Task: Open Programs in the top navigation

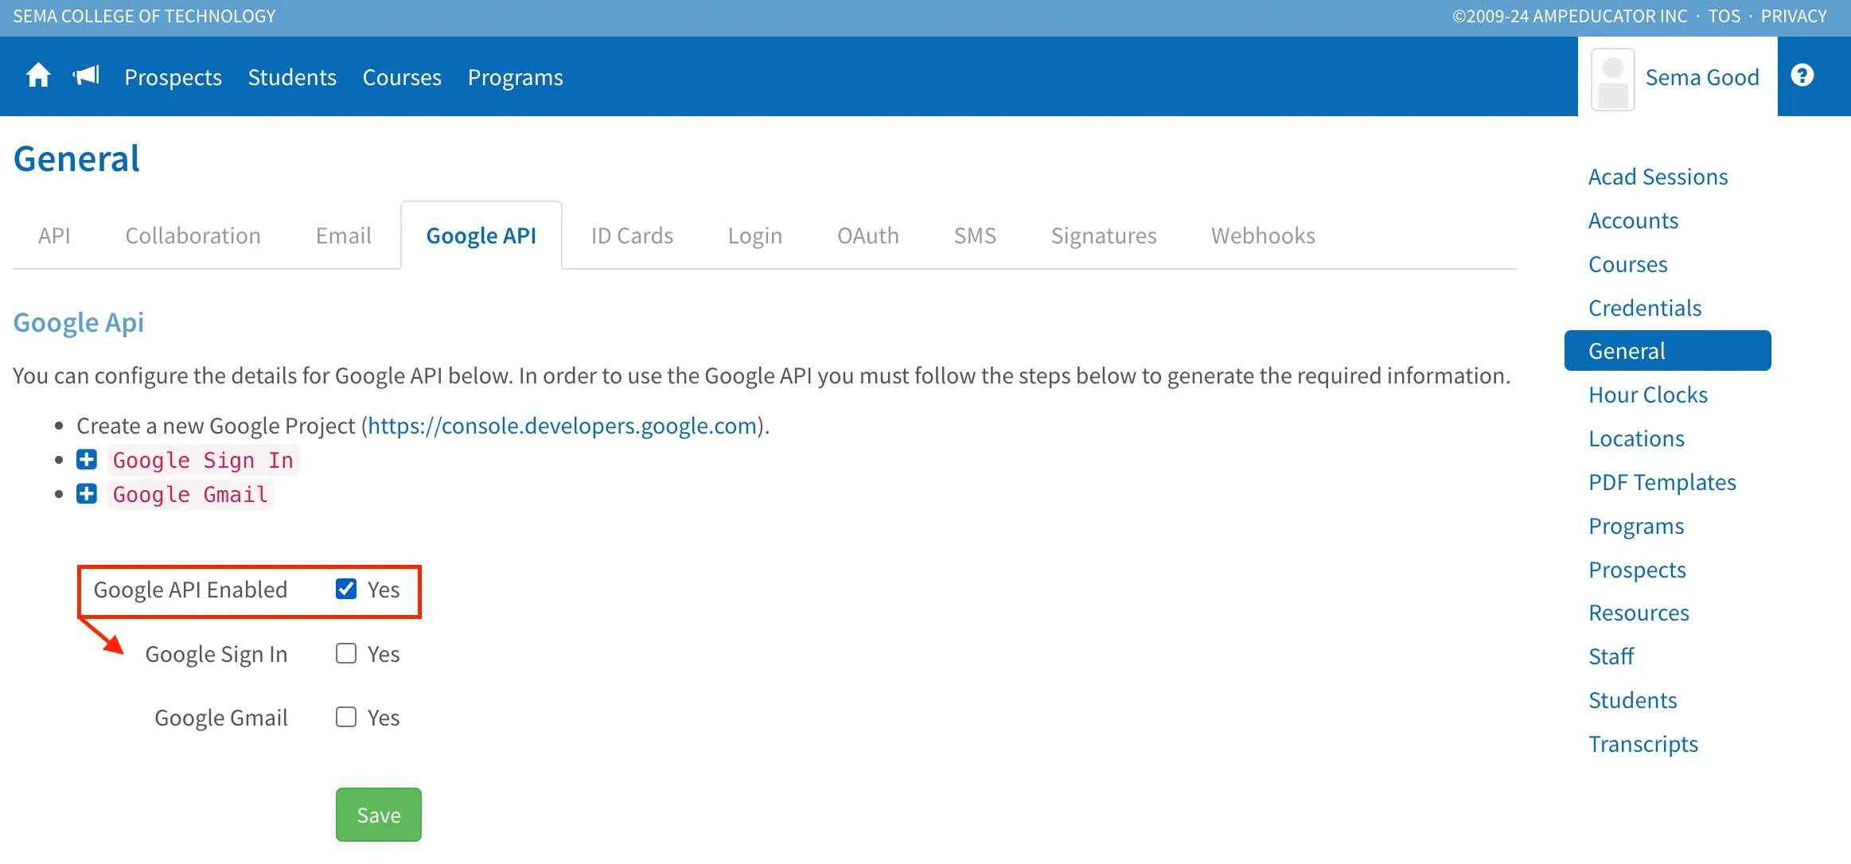Action: pos(516,77)
